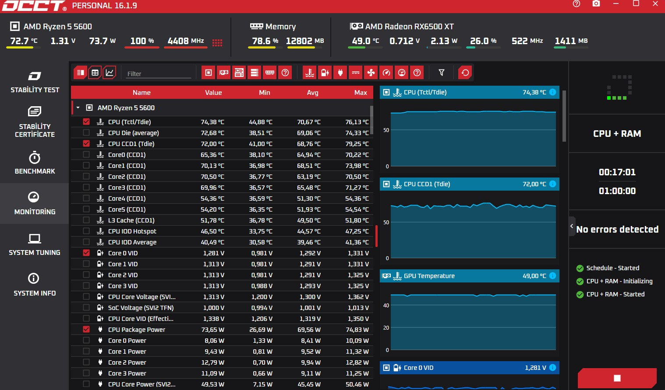Image resolution: width=665 pixels, height=390 pixels.
Task: Sort the table by Avg column
Action: coord(313,92)
